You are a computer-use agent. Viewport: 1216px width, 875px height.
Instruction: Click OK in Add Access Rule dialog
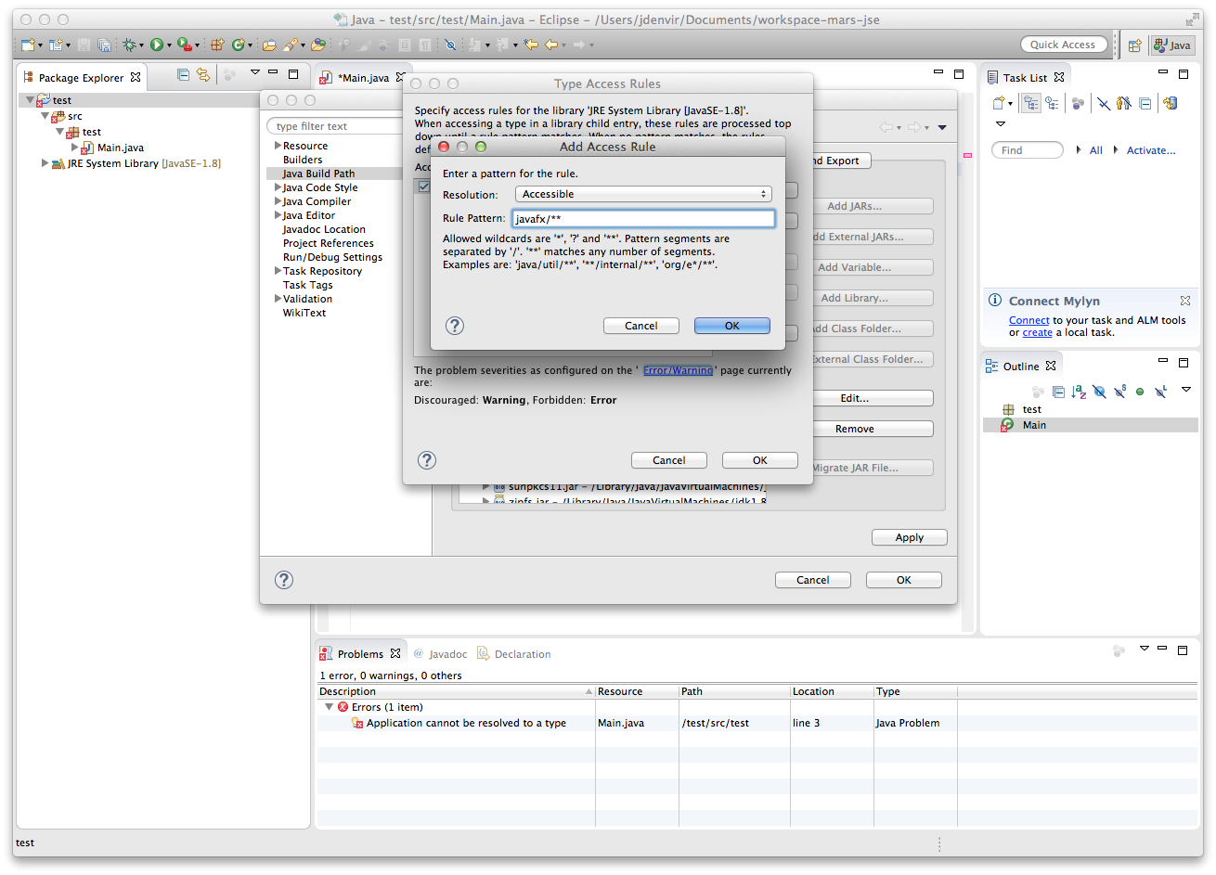732,326
